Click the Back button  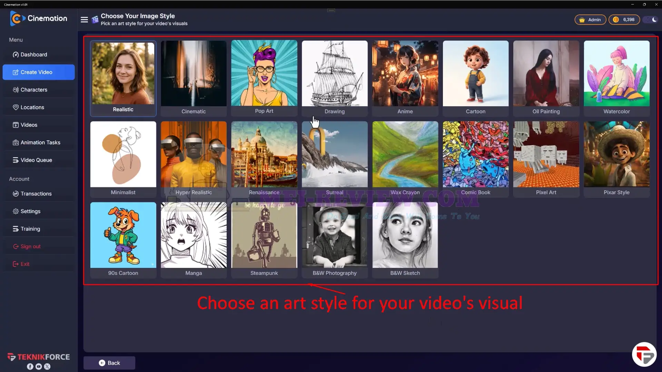(109, 363)
